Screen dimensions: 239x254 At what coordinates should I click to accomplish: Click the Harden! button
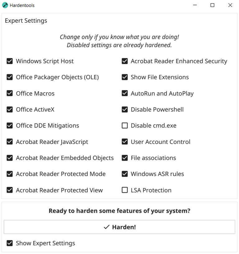(x=119, y=227)
